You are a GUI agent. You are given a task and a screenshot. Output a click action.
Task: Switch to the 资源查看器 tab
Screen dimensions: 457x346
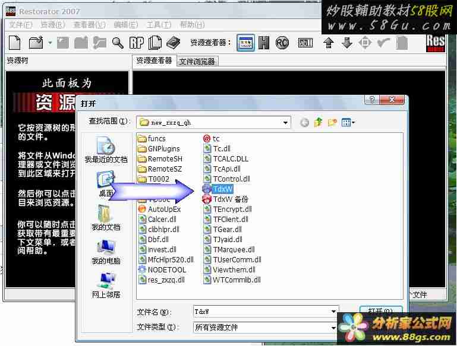pyautogui.click(x=154, y=61)
